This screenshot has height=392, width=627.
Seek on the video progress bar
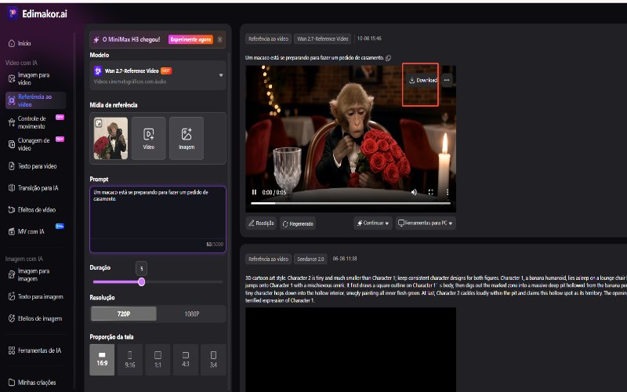pos(350,203)
